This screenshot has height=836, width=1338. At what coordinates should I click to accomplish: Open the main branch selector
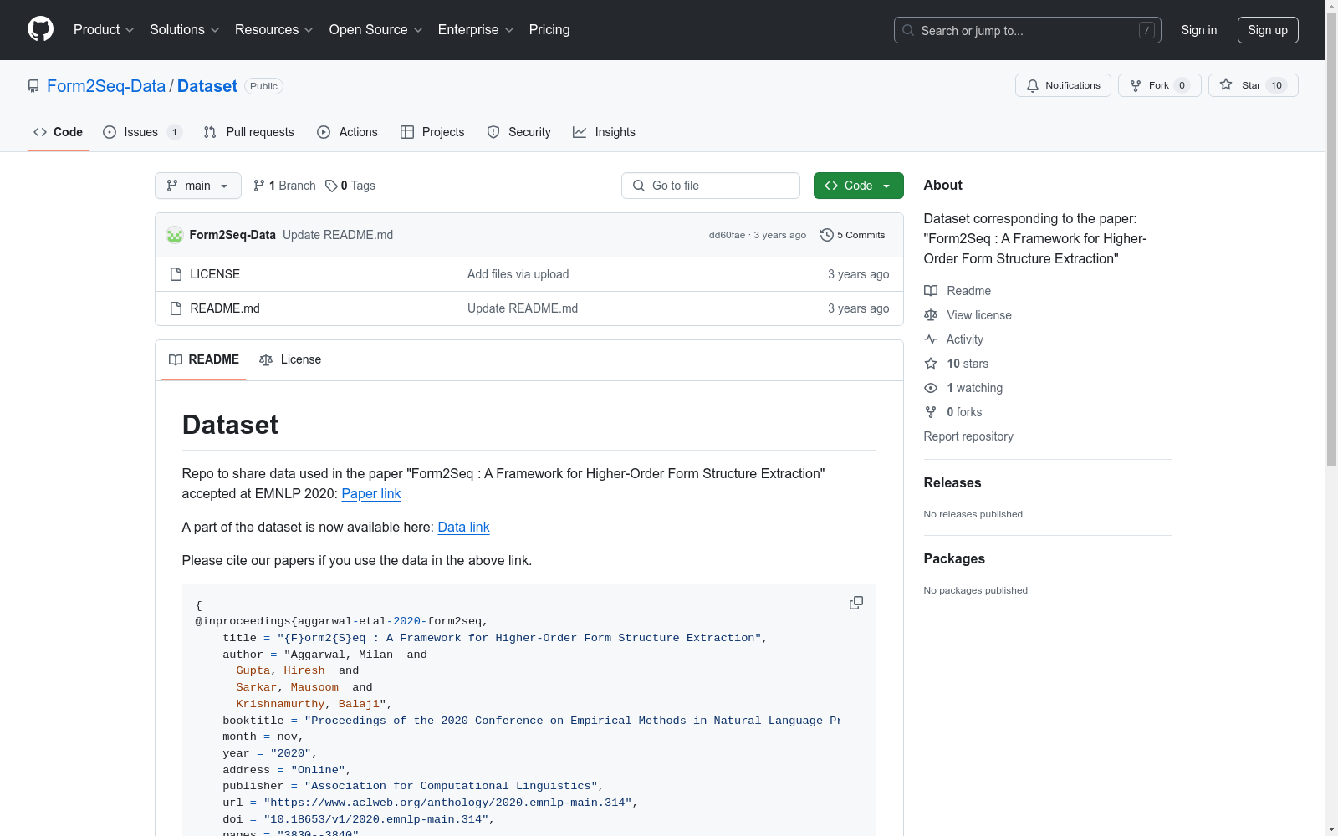pos(198,186)
